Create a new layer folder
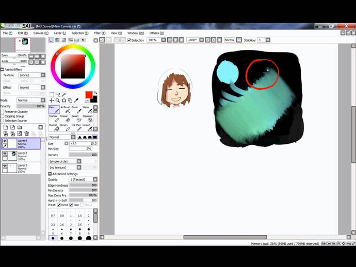 (20, 127)
